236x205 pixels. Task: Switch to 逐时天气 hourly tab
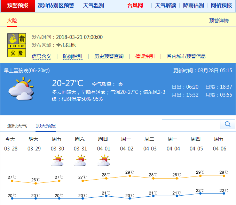click(17, 126)
